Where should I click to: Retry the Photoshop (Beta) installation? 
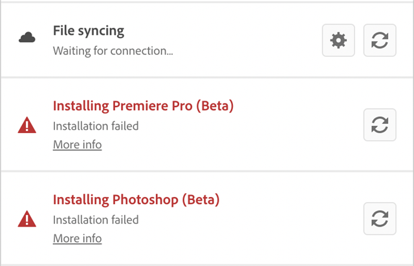[380, 219]
